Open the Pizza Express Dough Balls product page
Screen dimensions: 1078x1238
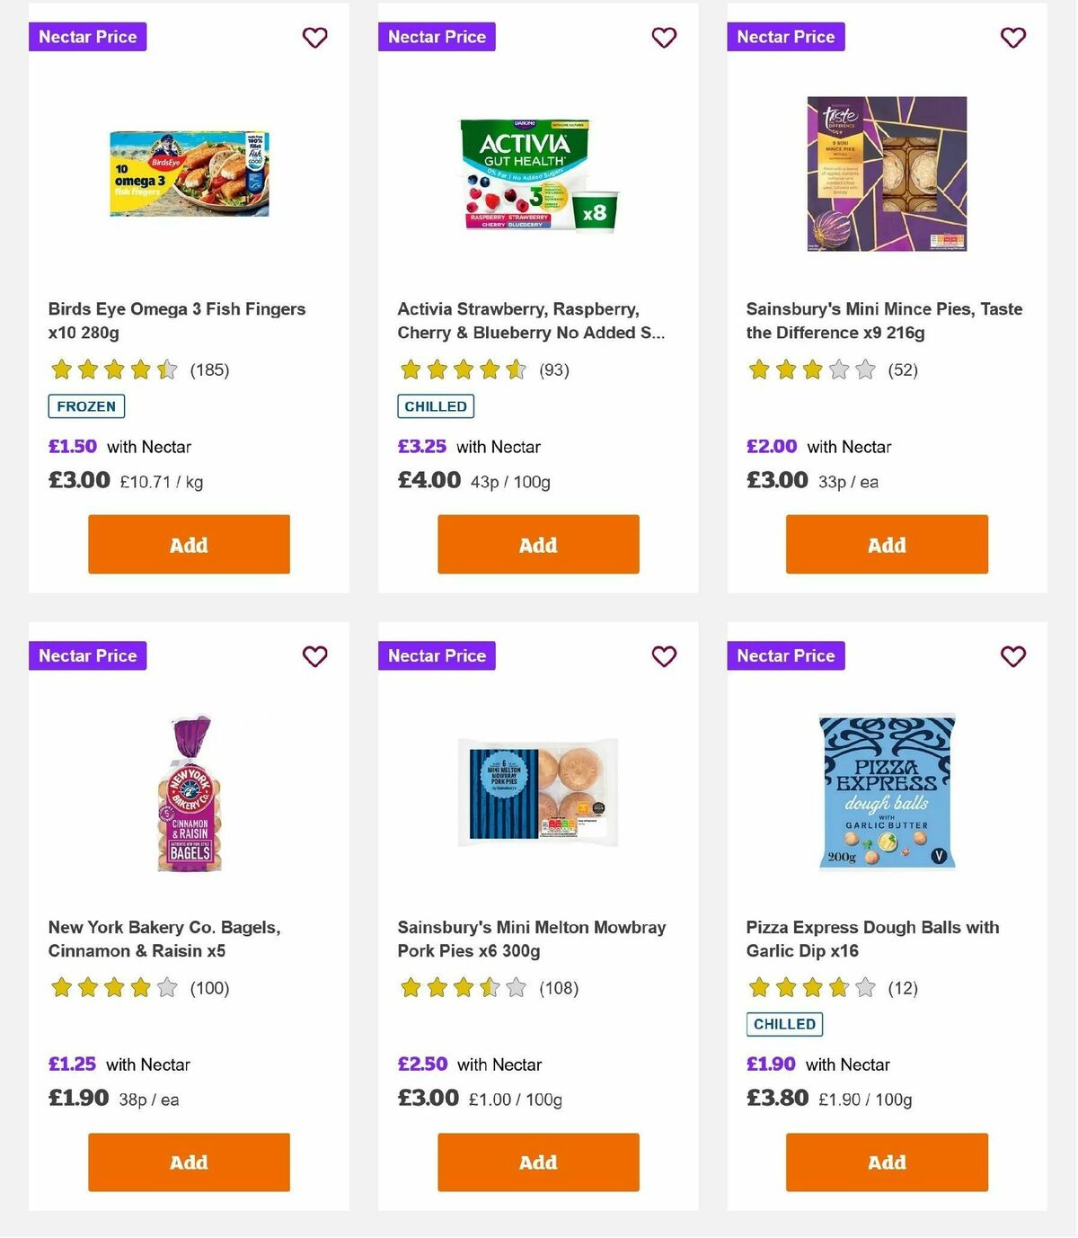(x=872, y=939)
